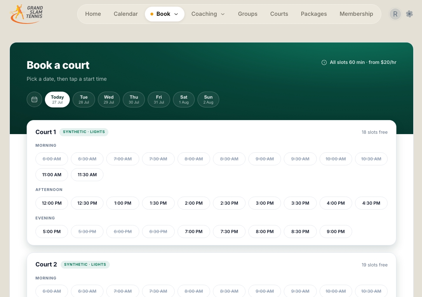Book Court 1 at 7:00 PM
The height and width of the screenshot is (297, 422).
(194, 231)
